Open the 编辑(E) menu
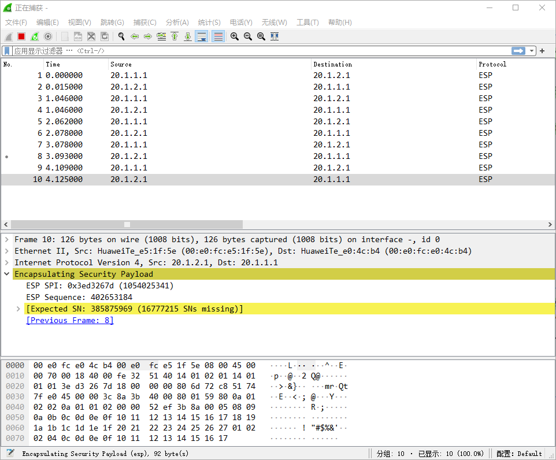556x460 pixels. coord(47,23)
